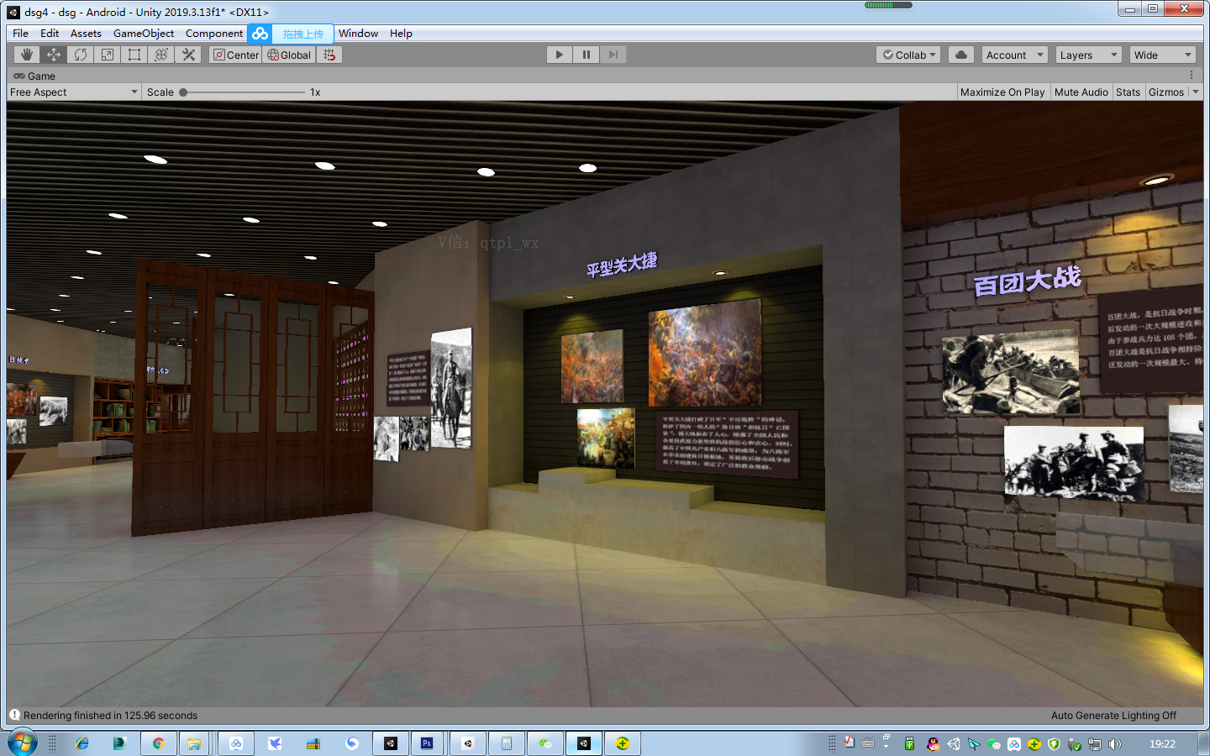Open the GameObject menu
The width and height of the screenshot is (1210, 756).
(x=144, y=34)
